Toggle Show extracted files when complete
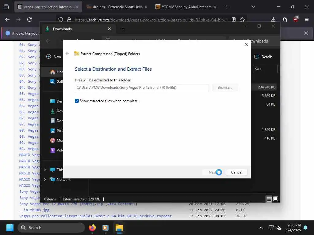Viewport: 314px width, 235px height. pos(77,101)
